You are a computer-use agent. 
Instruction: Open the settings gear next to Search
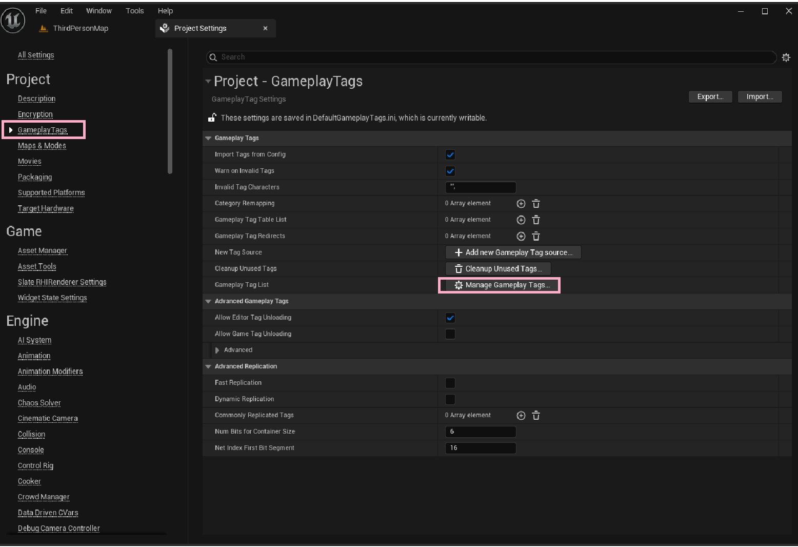[x=786, y=57]
